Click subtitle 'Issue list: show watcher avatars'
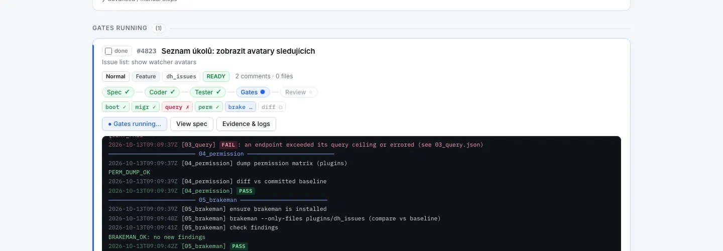Viewport: 723px width, 251px height. tap(149, 62)
